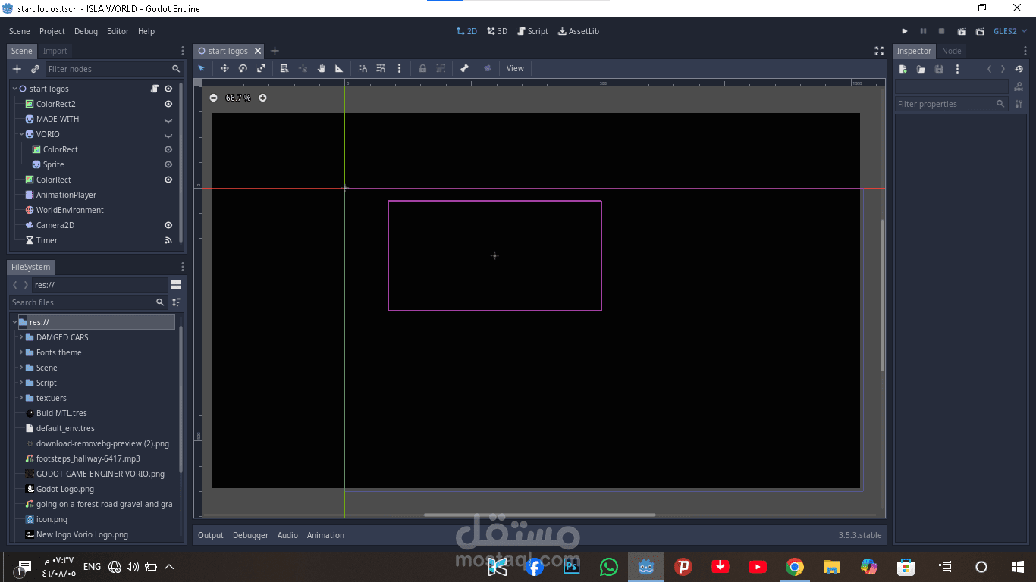Switch to the Import dock tab
The image size is (1036, 582).
coord(55,51)
